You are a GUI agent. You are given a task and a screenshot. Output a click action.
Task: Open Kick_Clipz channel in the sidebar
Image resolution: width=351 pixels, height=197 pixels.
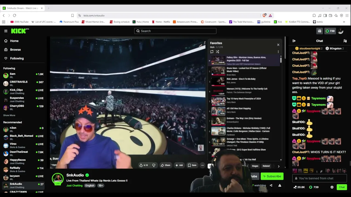tap(23, 91)
